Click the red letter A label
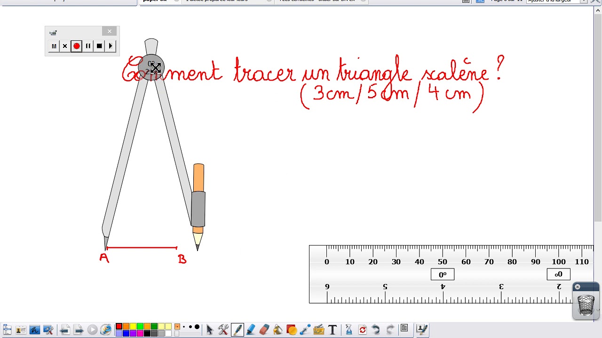The height and width of the screenshot is (338, 602). click(104, 258)
